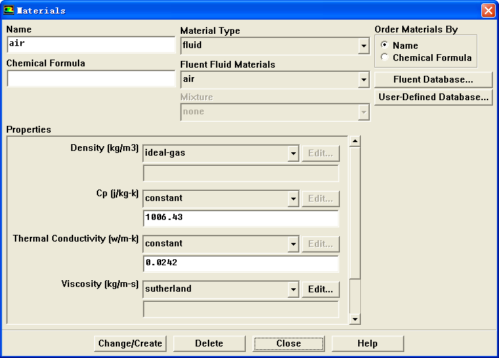Click the Help button
Viewport: 499px width, 358px height.
(x=368, y=344)
